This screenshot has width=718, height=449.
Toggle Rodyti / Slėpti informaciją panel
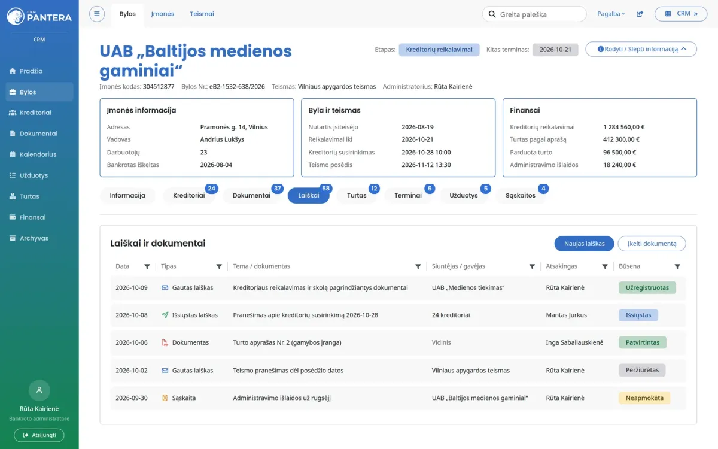pyautogui.click(x=641, y=49)
